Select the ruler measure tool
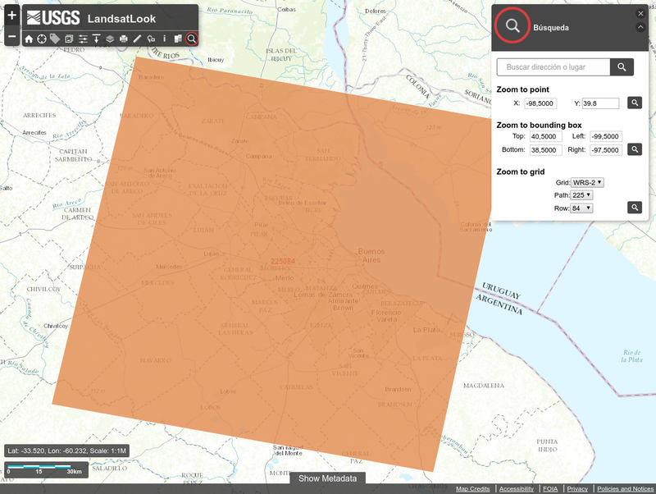656x494 pixels. pos(137,39)
